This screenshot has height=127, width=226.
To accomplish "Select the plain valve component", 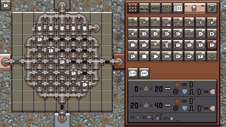I will 155,22.
